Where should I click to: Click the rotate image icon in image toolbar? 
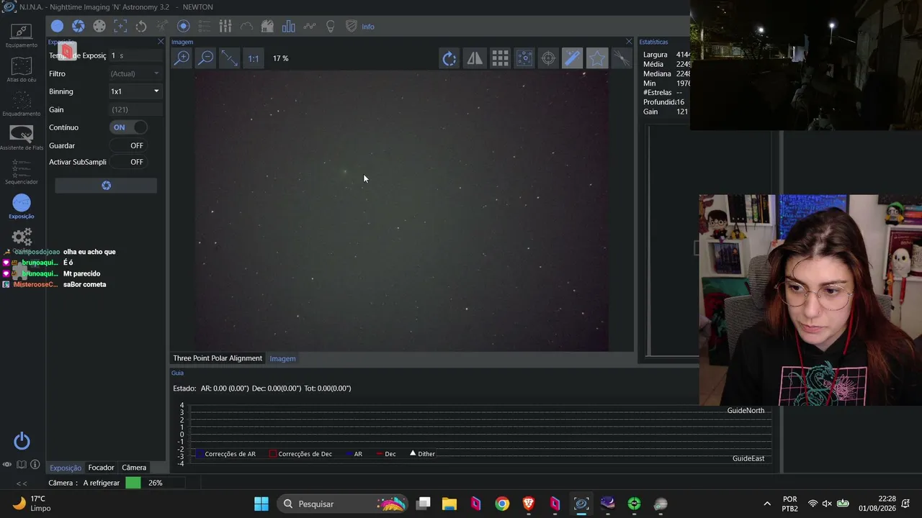[x=449, y=58]
